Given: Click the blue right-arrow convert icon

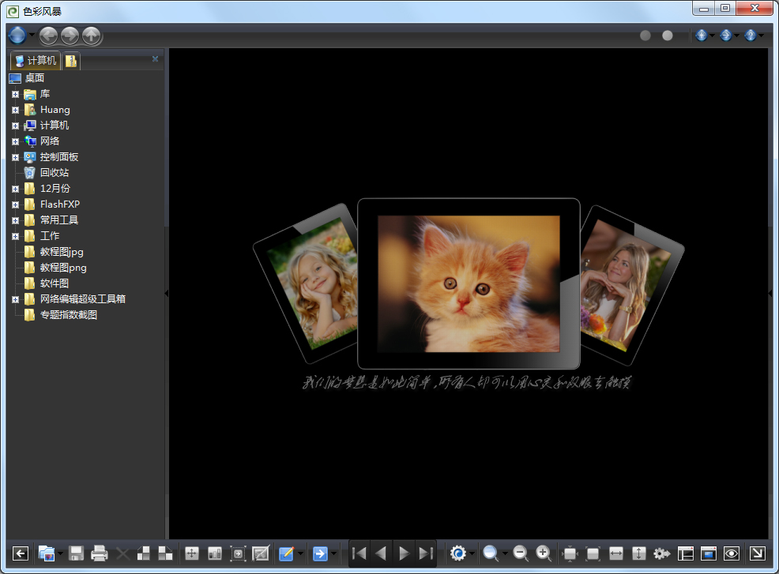Looking at the screenshot, I should pos(321,553).
